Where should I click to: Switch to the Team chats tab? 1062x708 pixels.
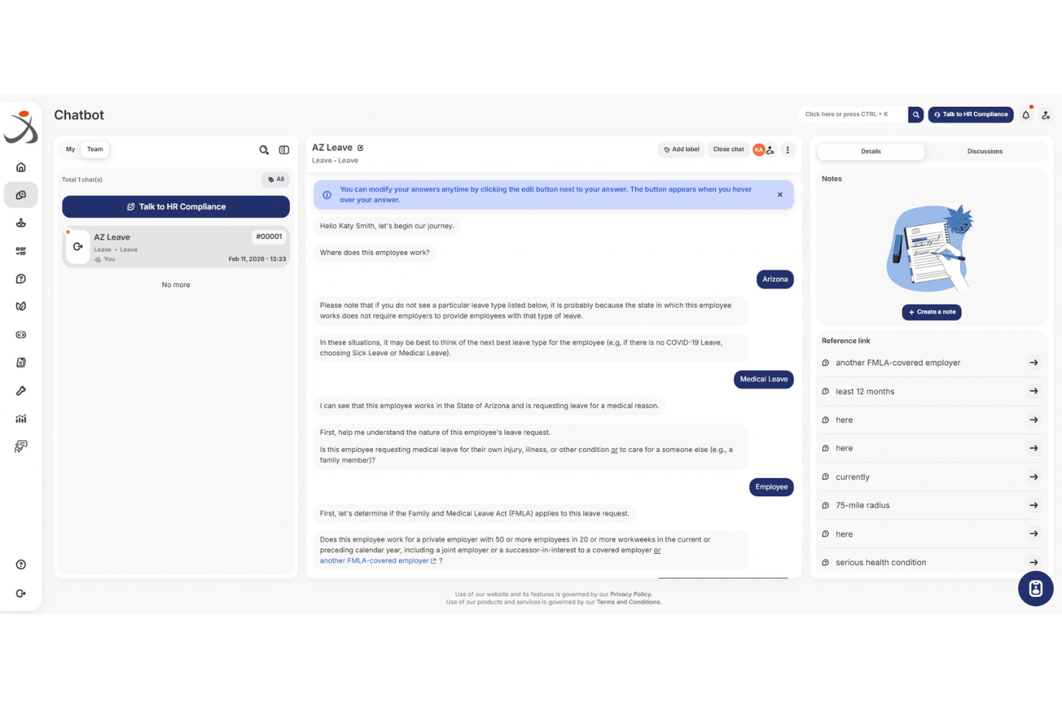pyautogui.click(x=95, y=149)
